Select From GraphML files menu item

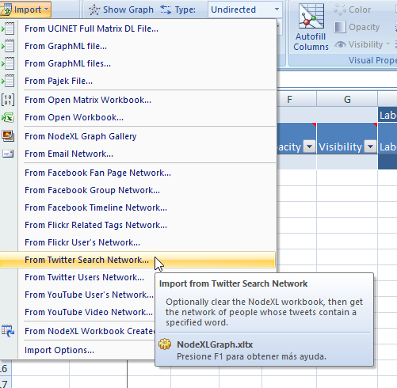[x=137, y=63]
